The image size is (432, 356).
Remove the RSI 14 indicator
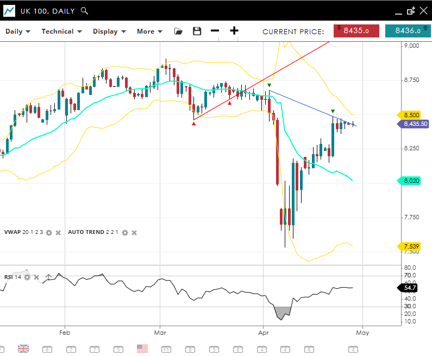pyautogui.click(x=36, y=277)
